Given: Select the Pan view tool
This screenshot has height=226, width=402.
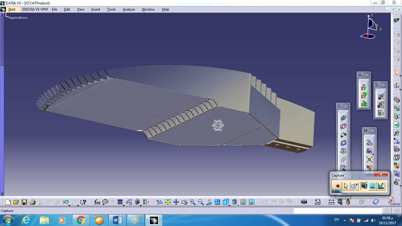Looking at the screenshot, I should coord(176,202).
